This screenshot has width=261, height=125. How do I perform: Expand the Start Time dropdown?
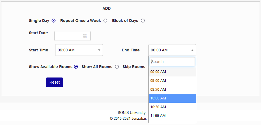point(79,50)
